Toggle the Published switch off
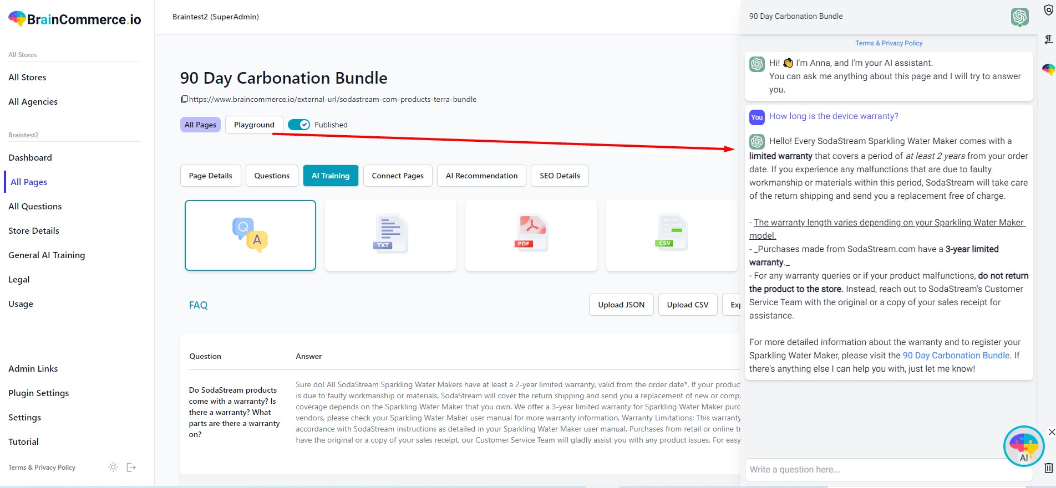The height and width of the screenshot is (488, 1056). (x=299, y=124)
